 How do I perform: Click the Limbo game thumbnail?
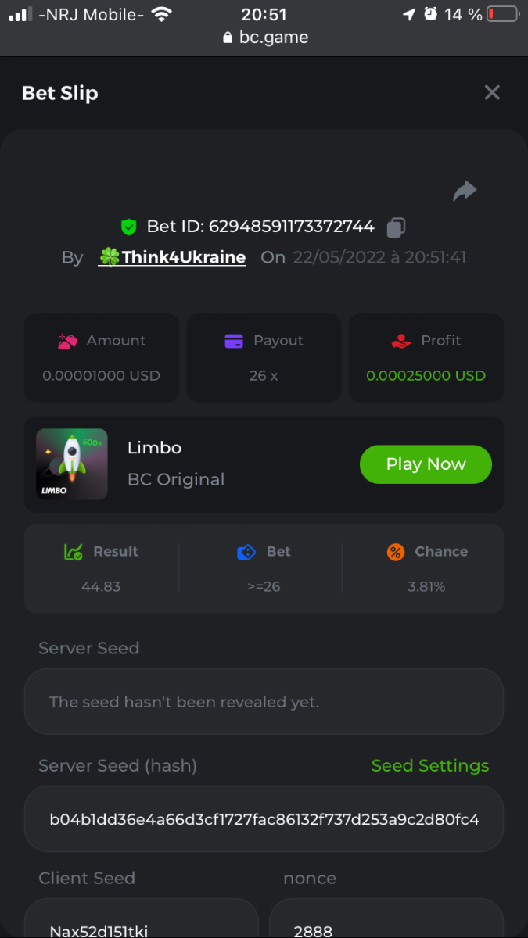72,464
